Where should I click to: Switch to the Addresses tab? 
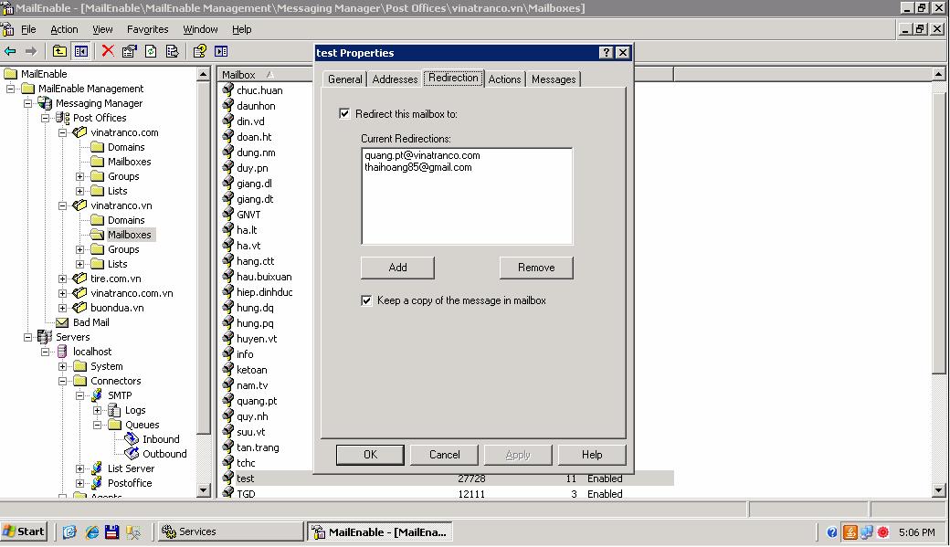pyautogui.click(x=395, y=79)
